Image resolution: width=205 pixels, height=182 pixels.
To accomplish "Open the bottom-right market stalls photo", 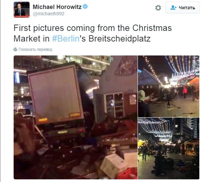I will [x=169, y=148].
